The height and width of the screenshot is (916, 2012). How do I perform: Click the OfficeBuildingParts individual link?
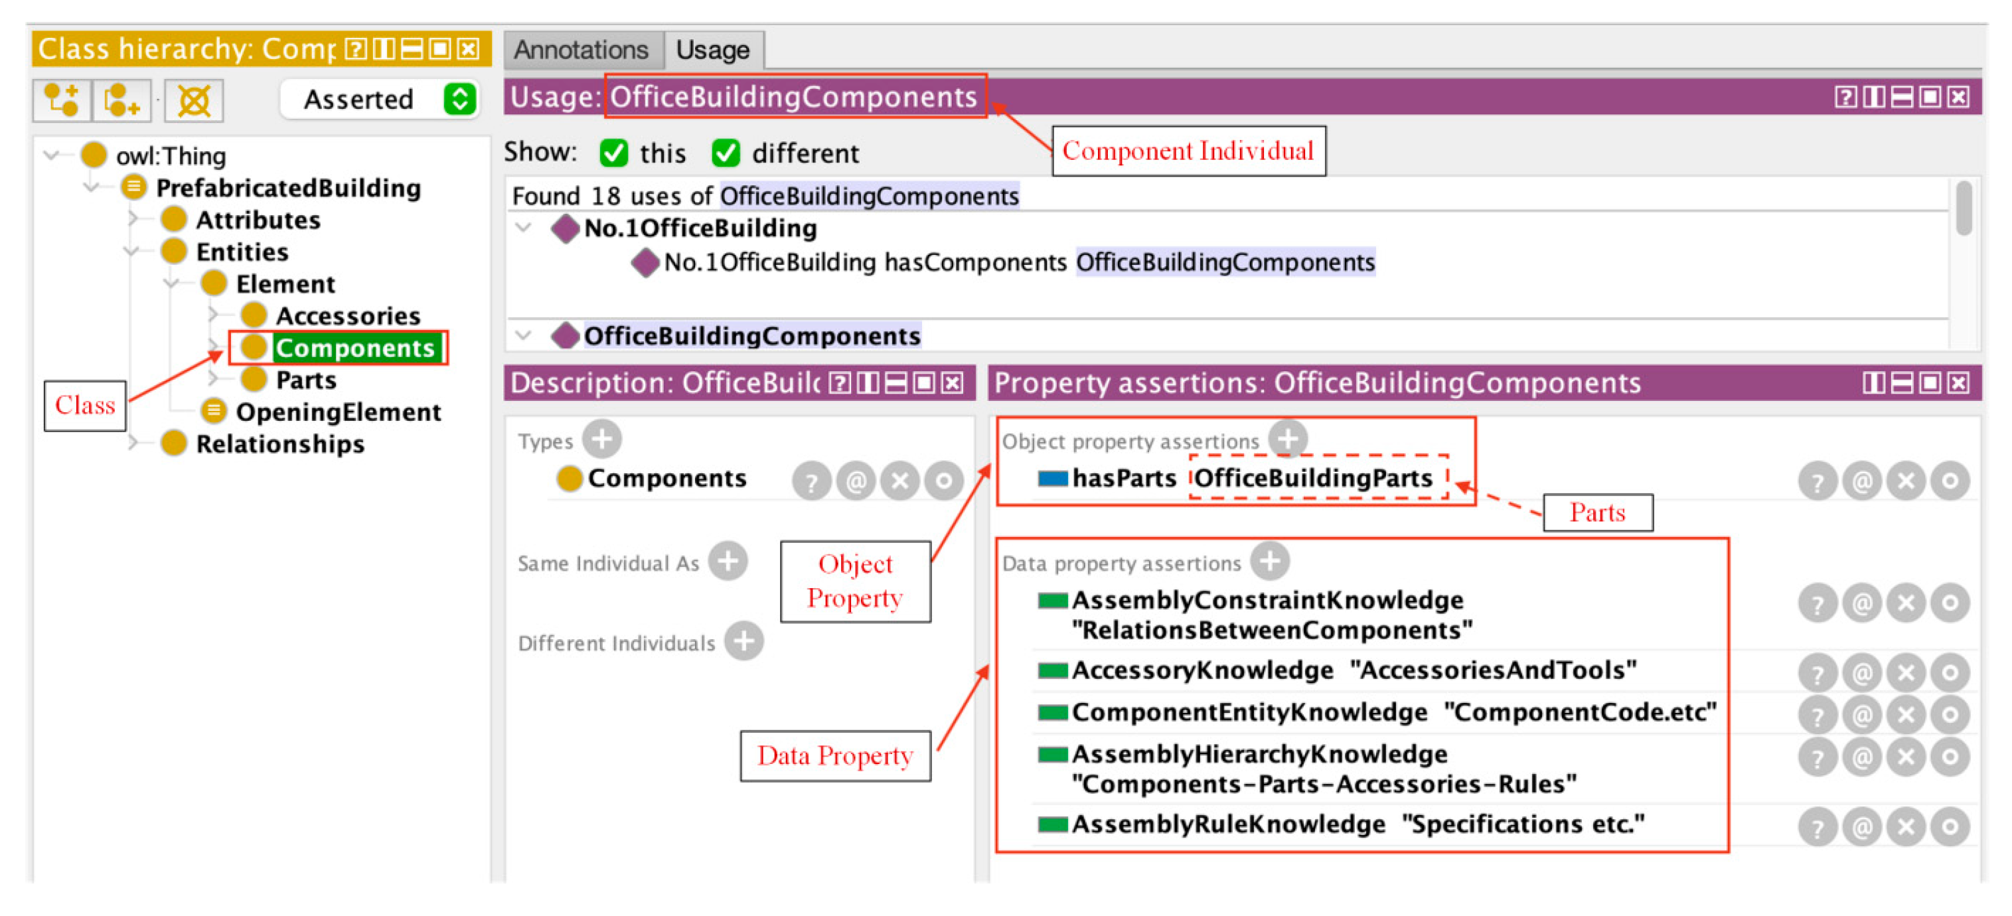click(x=1314, y=478)
